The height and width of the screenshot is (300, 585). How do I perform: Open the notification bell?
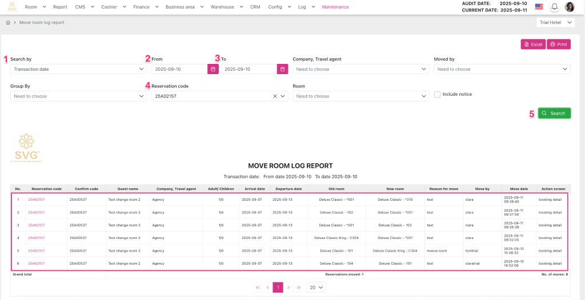(554, 7)
